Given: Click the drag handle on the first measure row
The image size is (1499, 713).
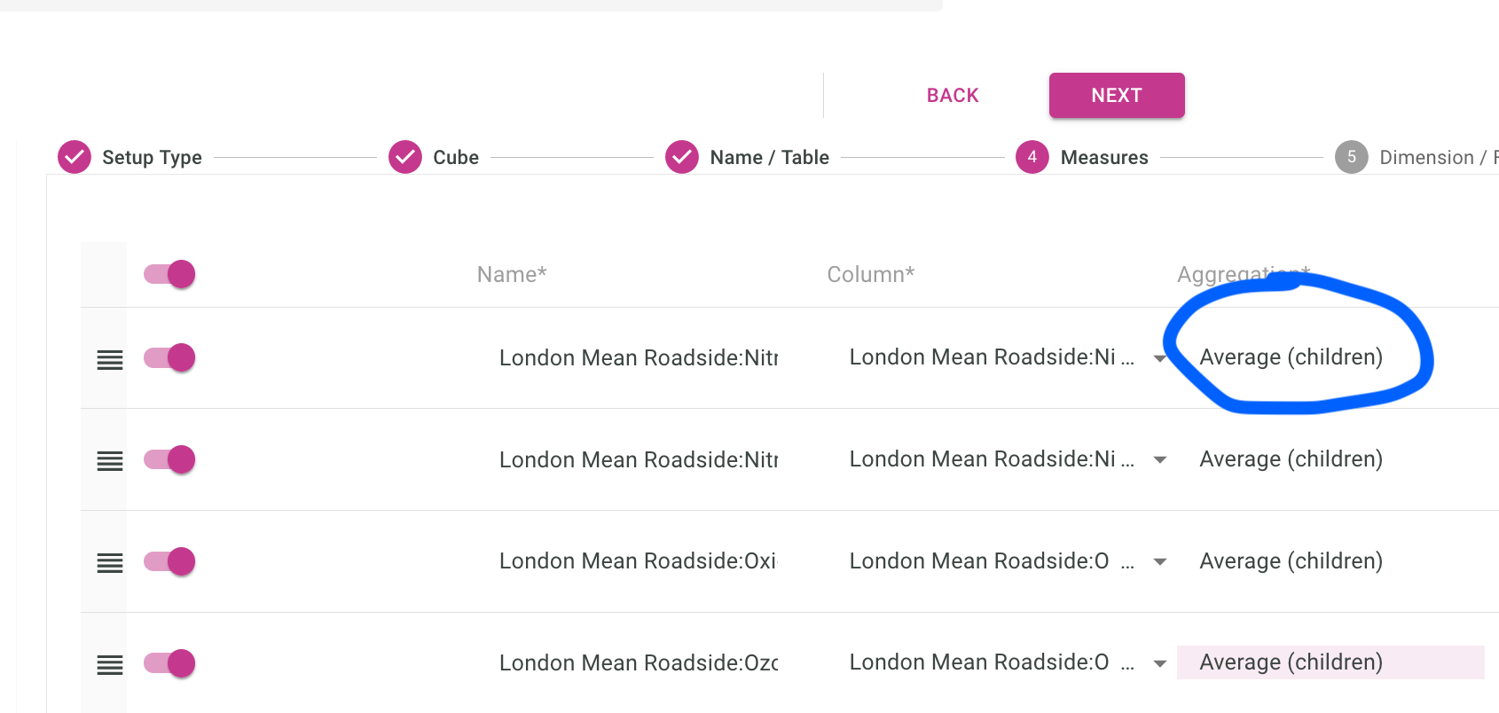Looking at the screenshot, I should (x=110, y=359).
